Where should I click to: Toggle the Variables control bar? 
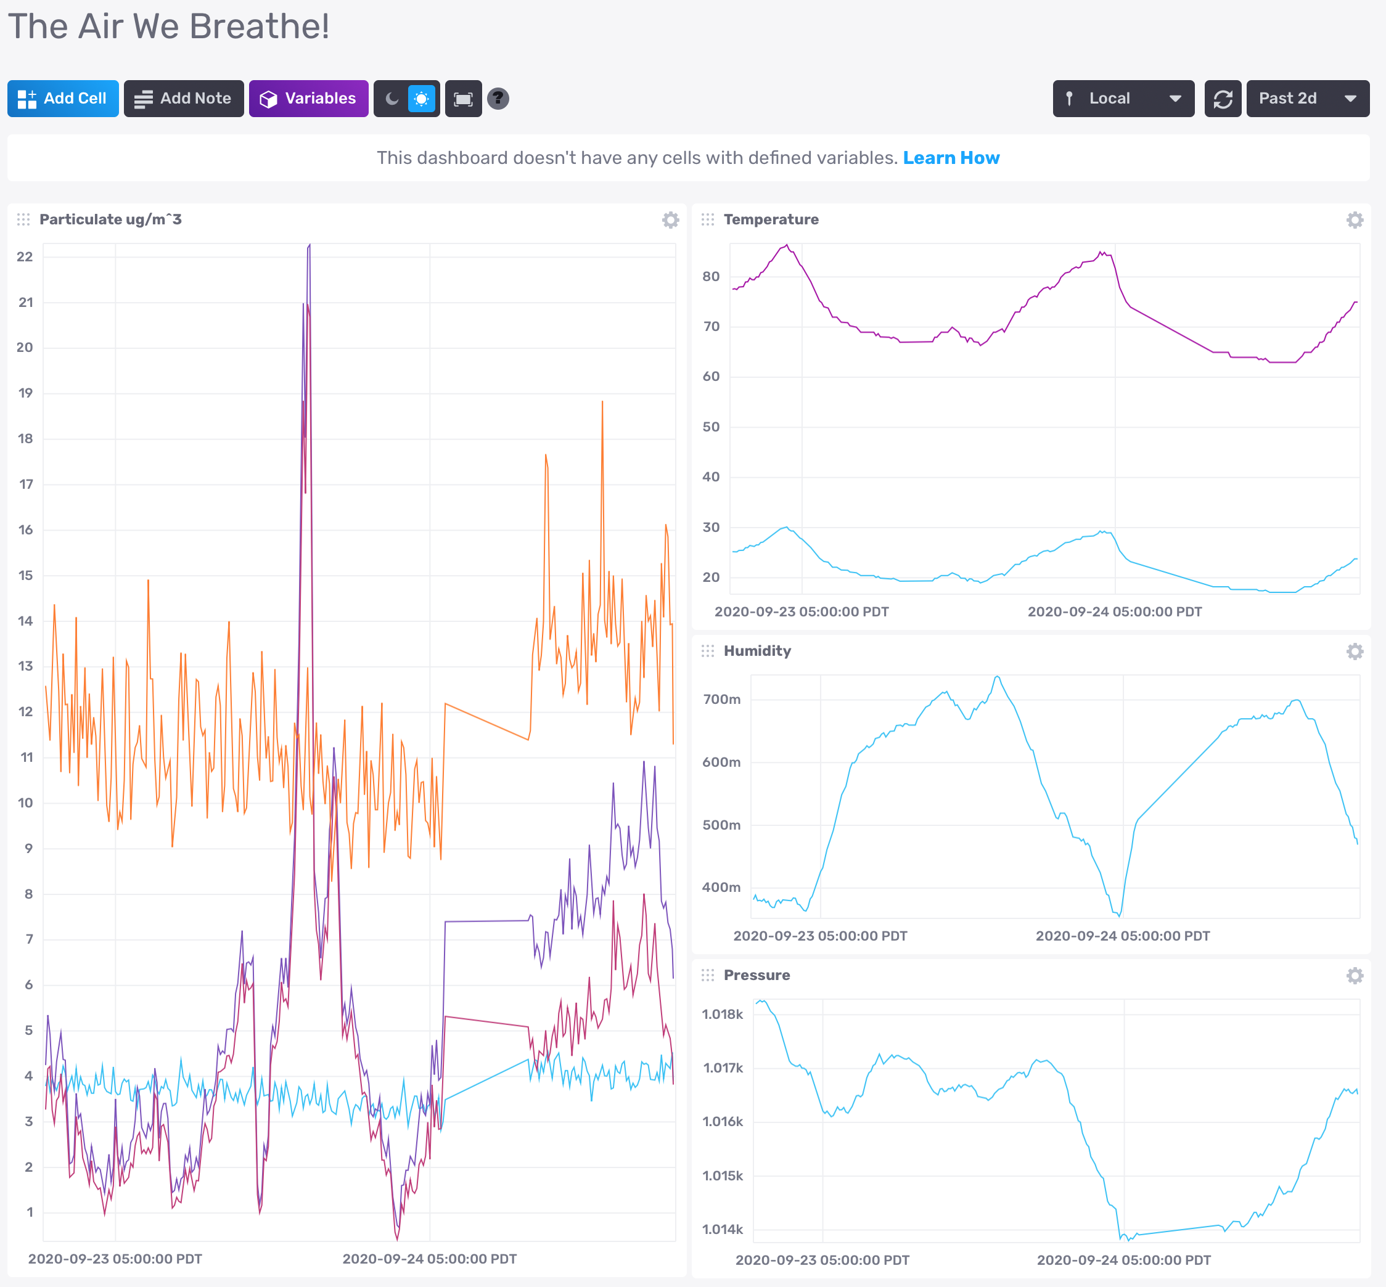[308, 98]
